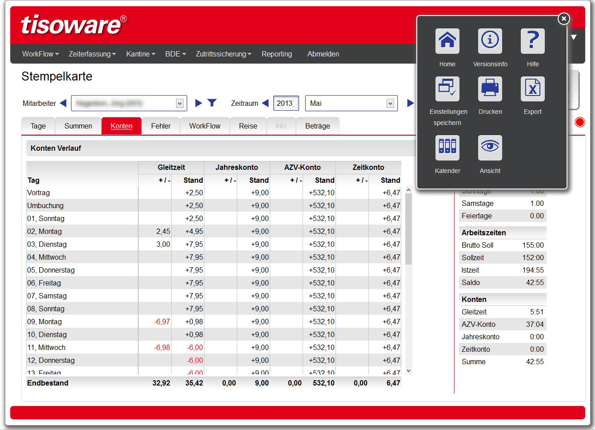Click the Drucken printer icon
The image size is (595, 430).
coord(490,89)
